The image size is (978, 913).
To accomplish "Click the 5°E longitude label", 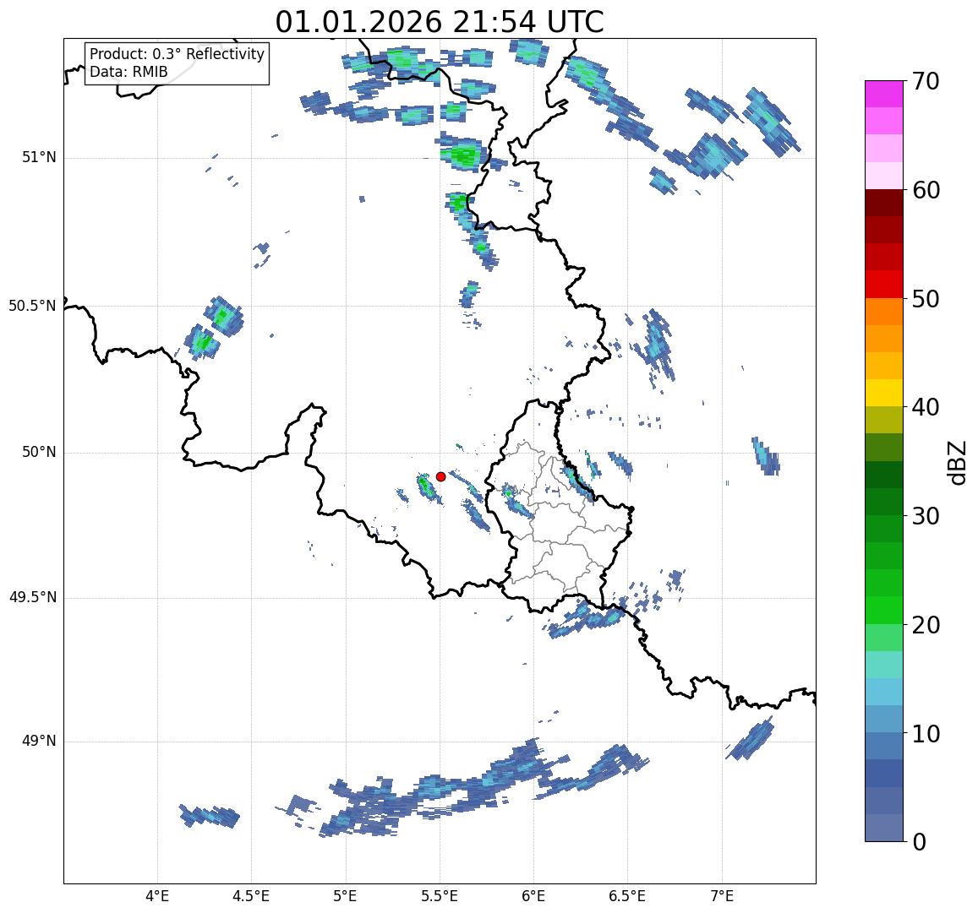I will 345,896.
